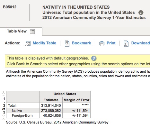Click the Actions: label
Viewport: 150px width, 128px height.
[x=13, y=43]
